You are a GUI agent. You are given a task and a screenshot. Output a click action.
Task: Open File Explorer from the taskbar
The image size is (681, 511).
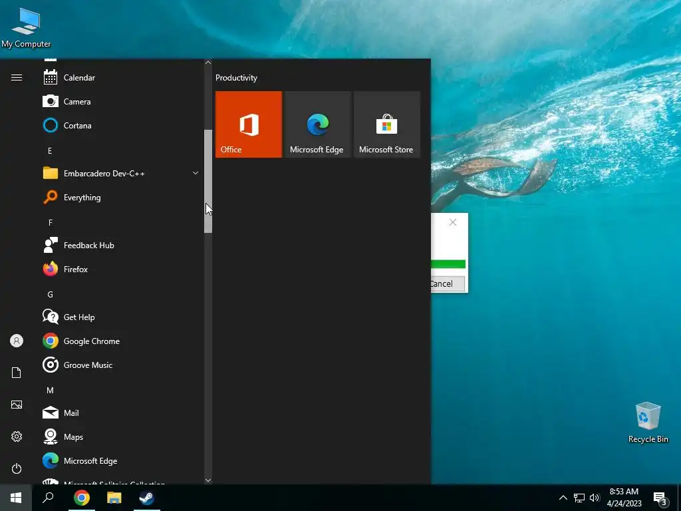[x=114, y=498]
